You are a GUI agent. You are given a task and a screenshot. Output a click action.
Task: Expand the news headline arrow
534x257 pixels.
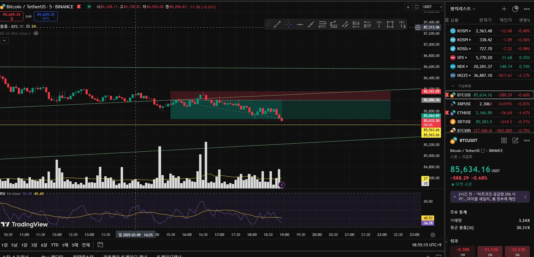(525, 197)
